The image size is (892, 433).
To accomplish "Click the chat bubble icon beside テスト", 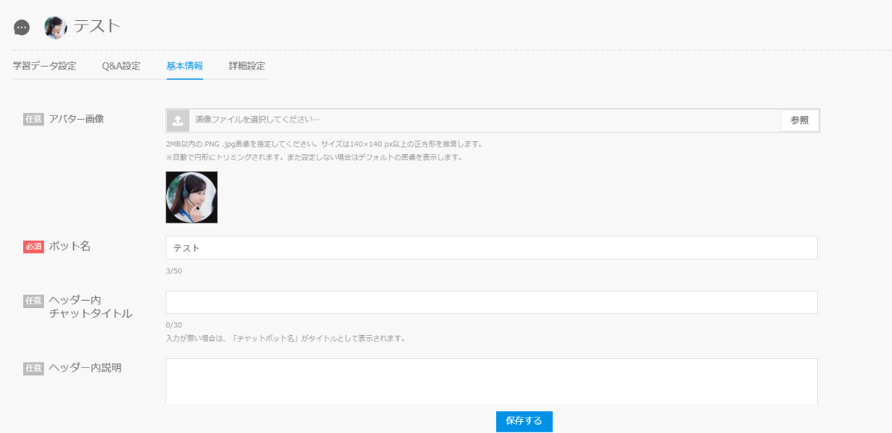I will coord(22,27).
